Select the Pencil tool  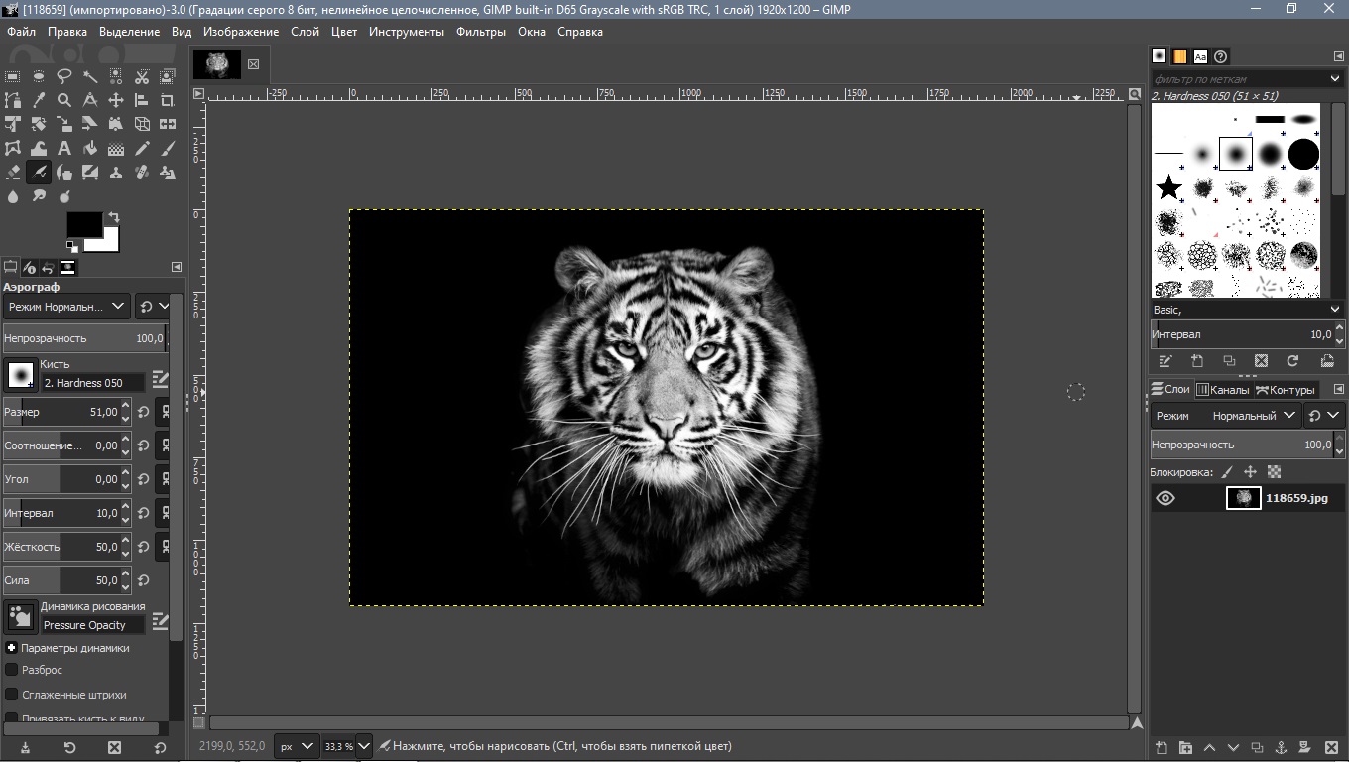pyautogui.click(x=142, y=149)
